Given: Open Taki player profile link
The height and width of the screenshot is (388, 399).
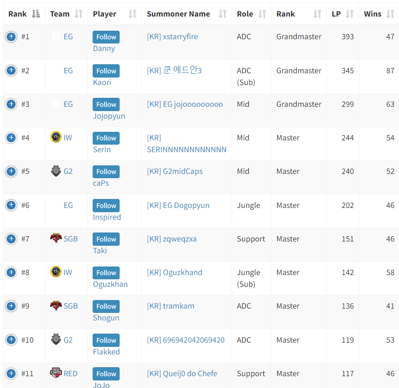Looking at the screenshot, I should 100,250.
